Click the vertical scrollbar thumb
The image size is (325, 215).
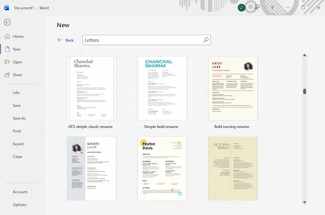[305, 91]
